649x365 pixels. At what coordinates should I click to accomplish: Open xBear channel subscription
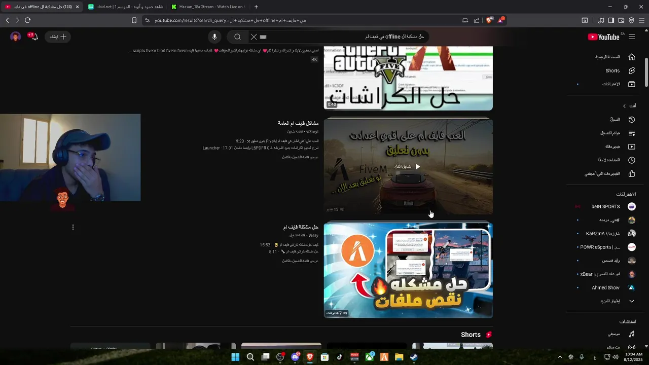click(606, 274)
